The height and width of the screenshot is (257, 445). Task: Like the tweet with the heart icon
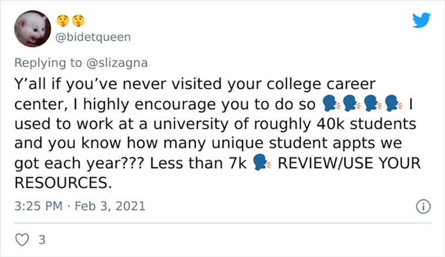[22, 240]
